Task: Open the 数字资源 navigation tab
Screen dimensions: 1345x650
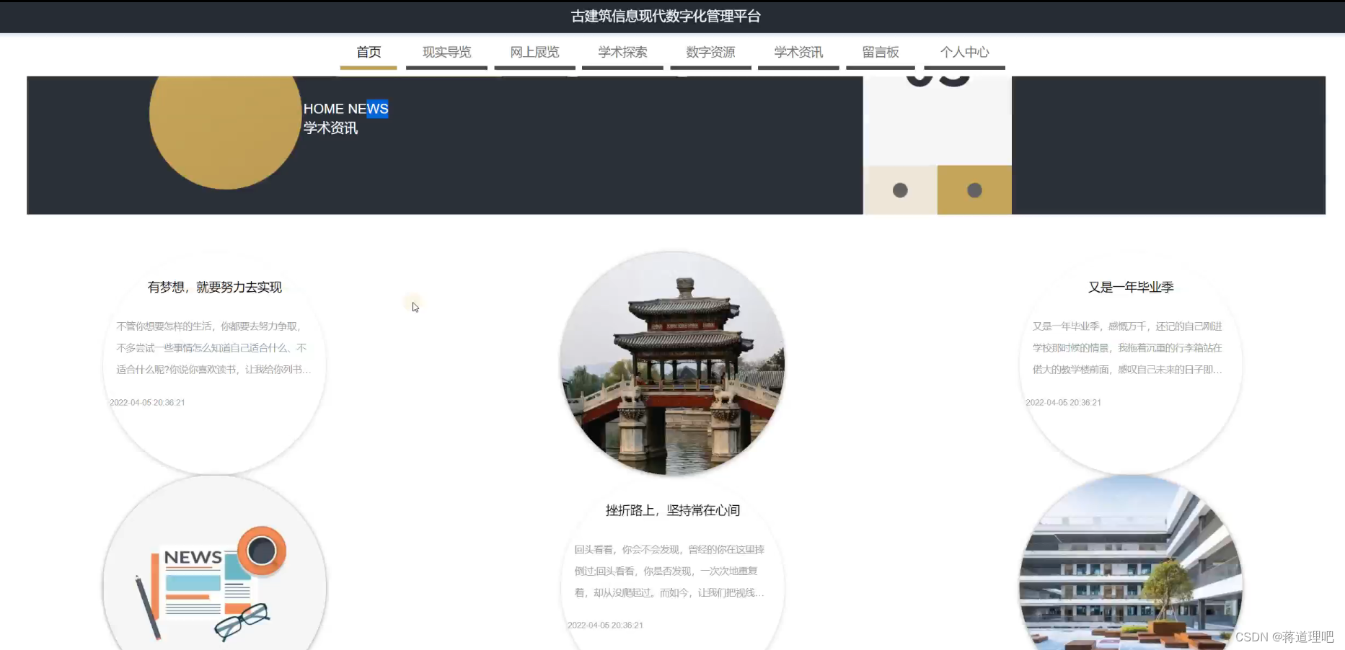Action: [x=710, y=52]
